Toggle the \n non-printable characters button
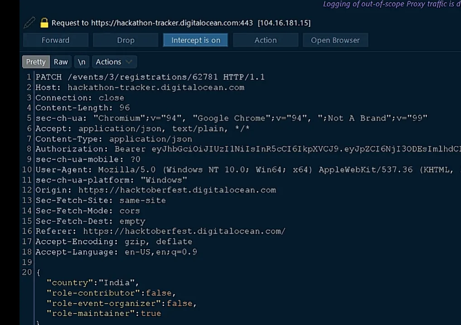 pyautogui.click(x=81, y=62)
